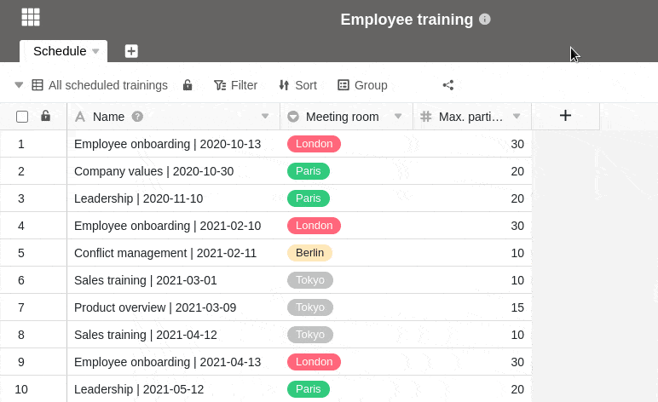The width and height of the screenshot is (658, 402).
Task: Click the Filter button
Action: (235, 85)
